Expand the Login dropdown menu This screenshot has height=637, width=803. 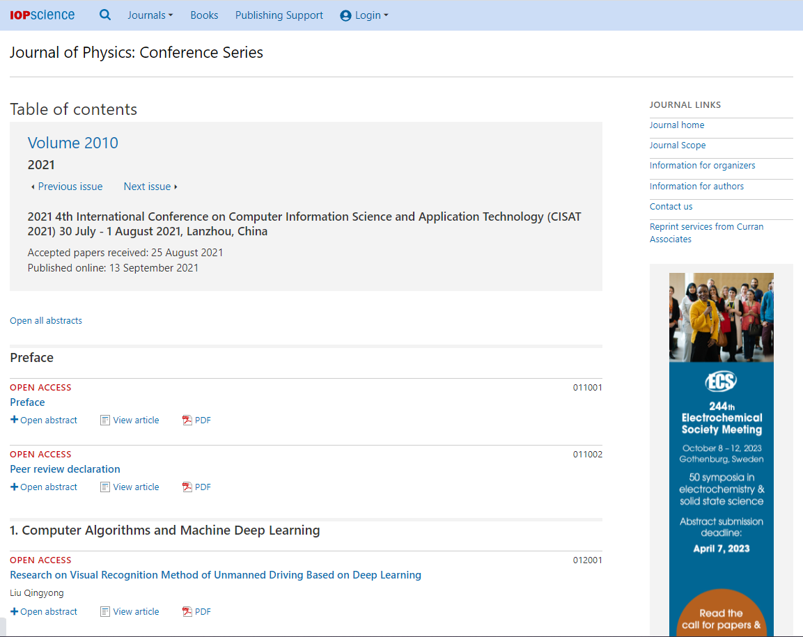coord(371,15)
